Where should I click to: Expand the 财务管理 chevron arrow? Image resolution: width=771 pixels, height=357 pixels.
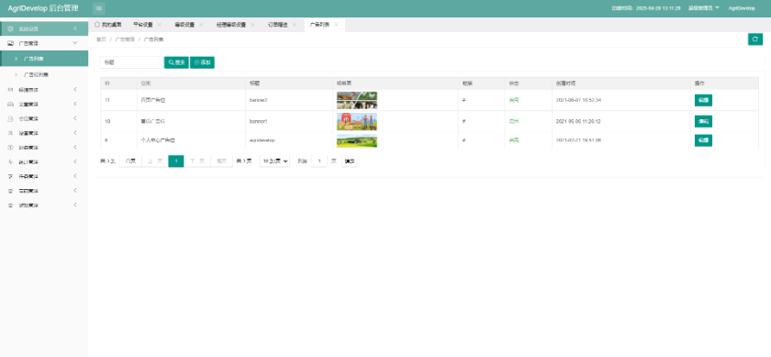(x=74, y=147)
